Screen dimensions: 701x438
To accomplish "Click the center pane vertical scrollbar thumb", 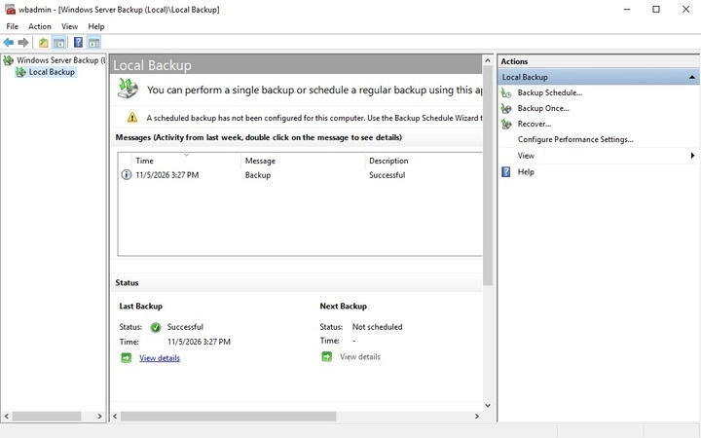I will pos(488,175).
